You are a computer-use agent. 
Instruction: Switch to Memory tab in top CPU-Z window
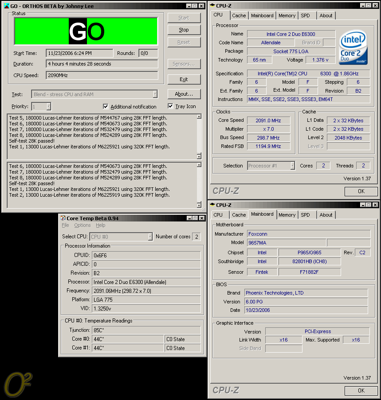(287, 16)
